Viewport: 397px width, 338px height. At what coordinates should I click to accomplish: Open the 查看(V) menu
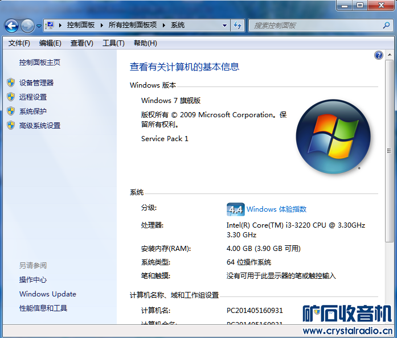82,43
